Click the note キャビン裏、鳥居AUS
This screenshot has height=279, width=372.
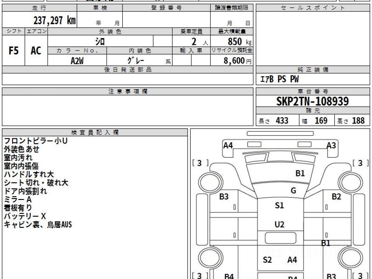click(38, 224)
